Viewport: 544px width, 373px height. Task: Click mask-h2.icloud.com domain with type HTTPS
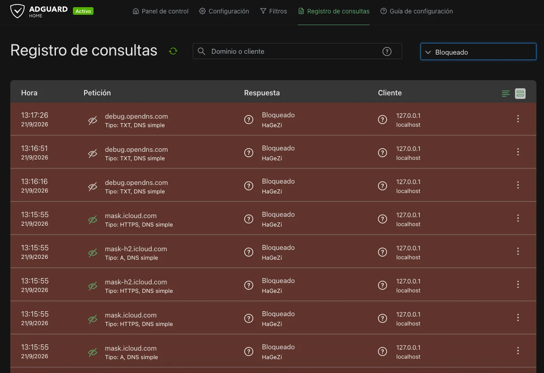[136, 282]
